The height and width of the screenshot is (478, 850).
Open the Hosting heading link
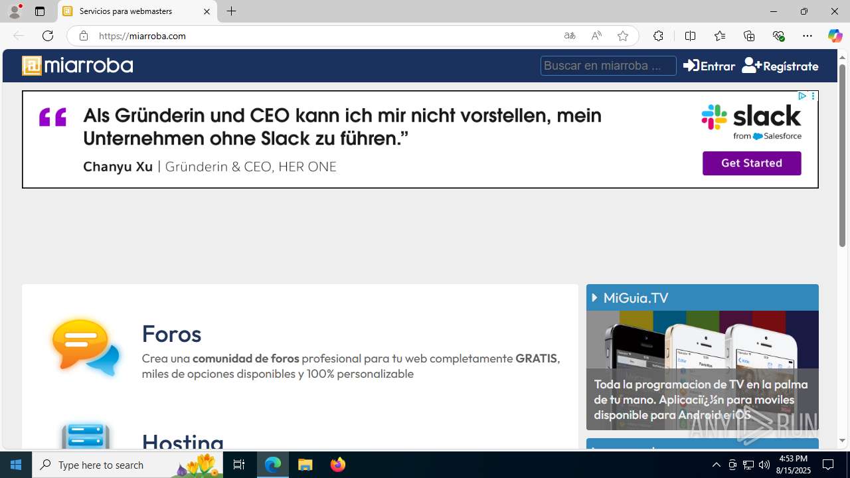183,441
